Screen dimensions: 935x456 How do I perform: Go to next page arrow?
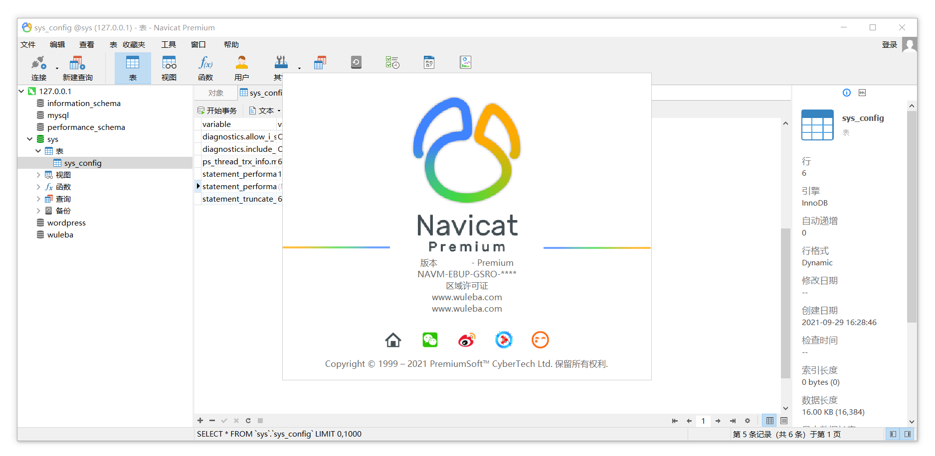click(718, 421)
